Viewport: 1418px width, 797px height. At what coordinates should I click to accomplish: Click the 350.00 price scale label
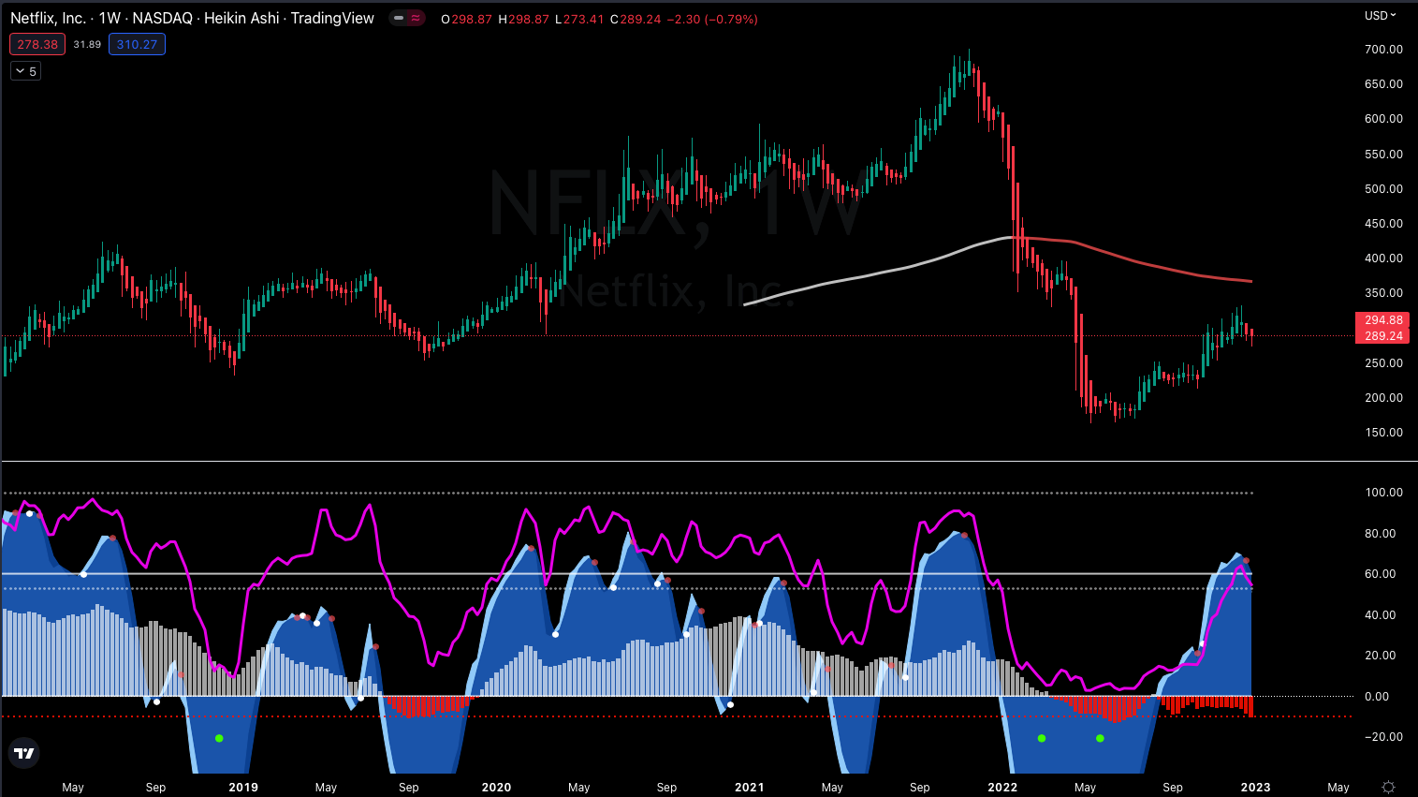click(1383, 292)
